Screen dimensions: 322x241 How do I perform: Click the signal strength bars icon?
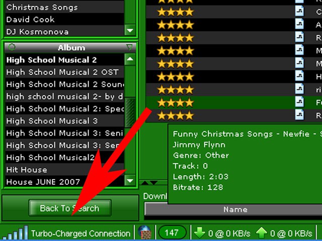pos(16,232)
